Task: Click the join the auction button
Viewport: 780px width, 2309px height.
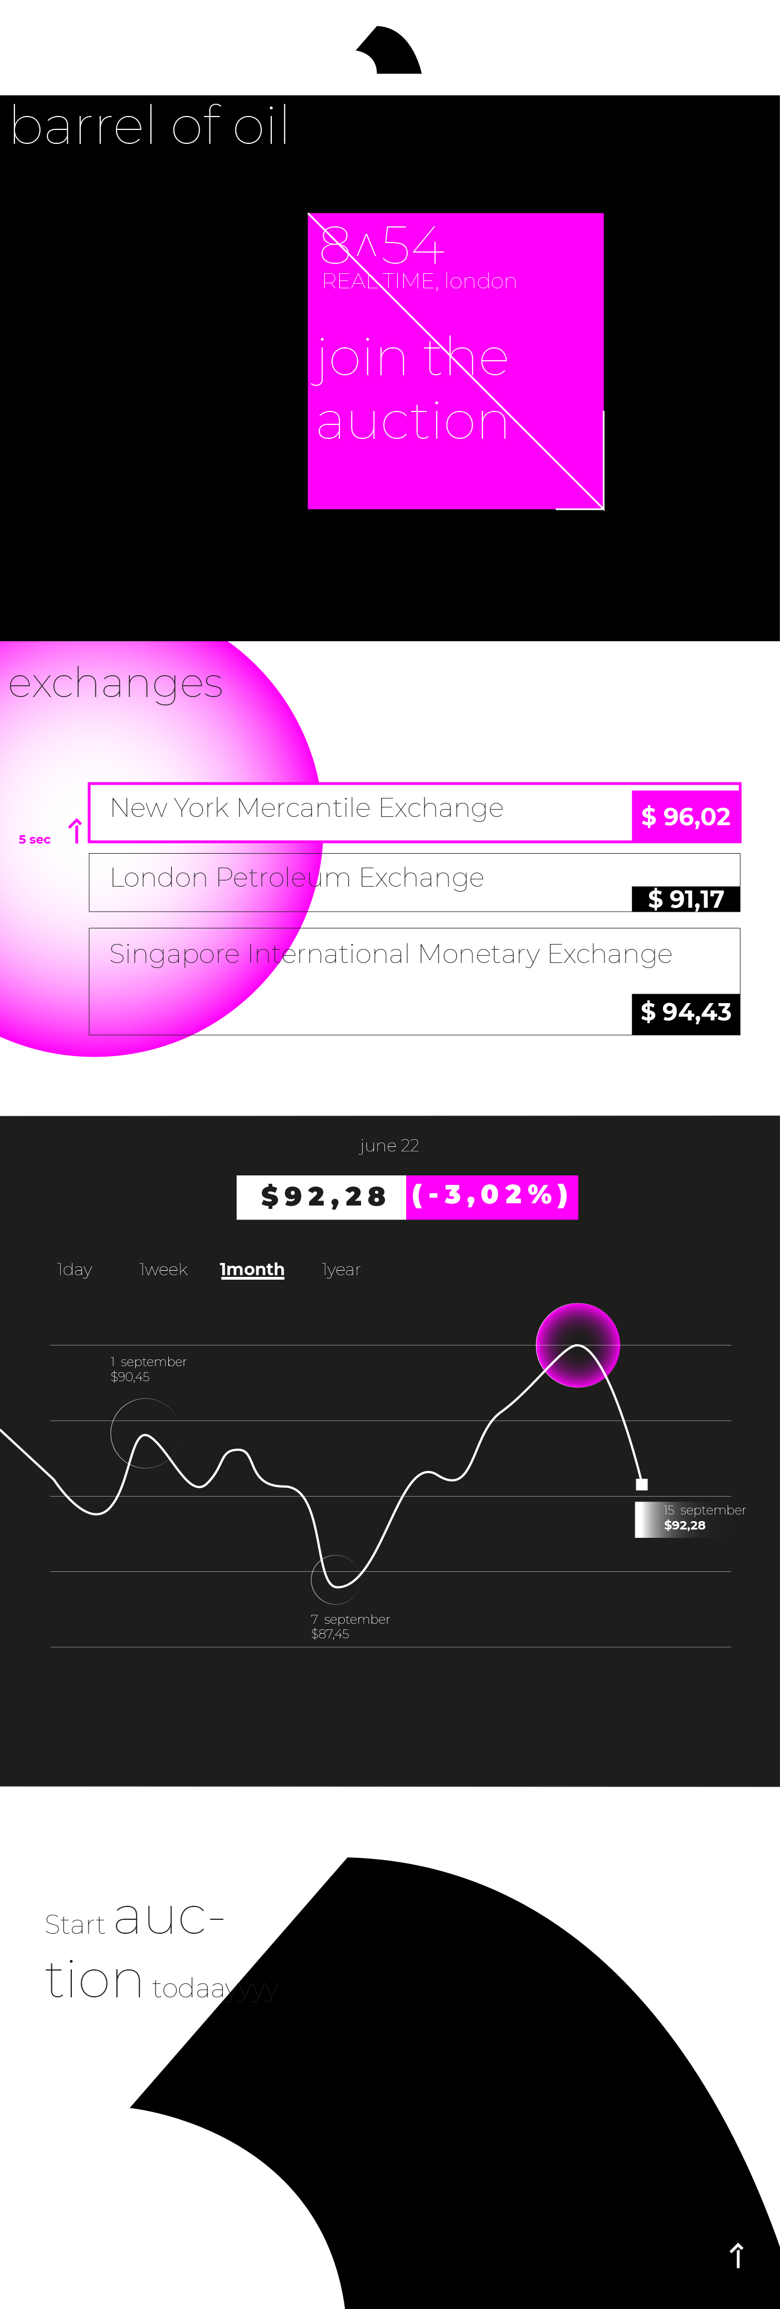Action: click(455, 361)
